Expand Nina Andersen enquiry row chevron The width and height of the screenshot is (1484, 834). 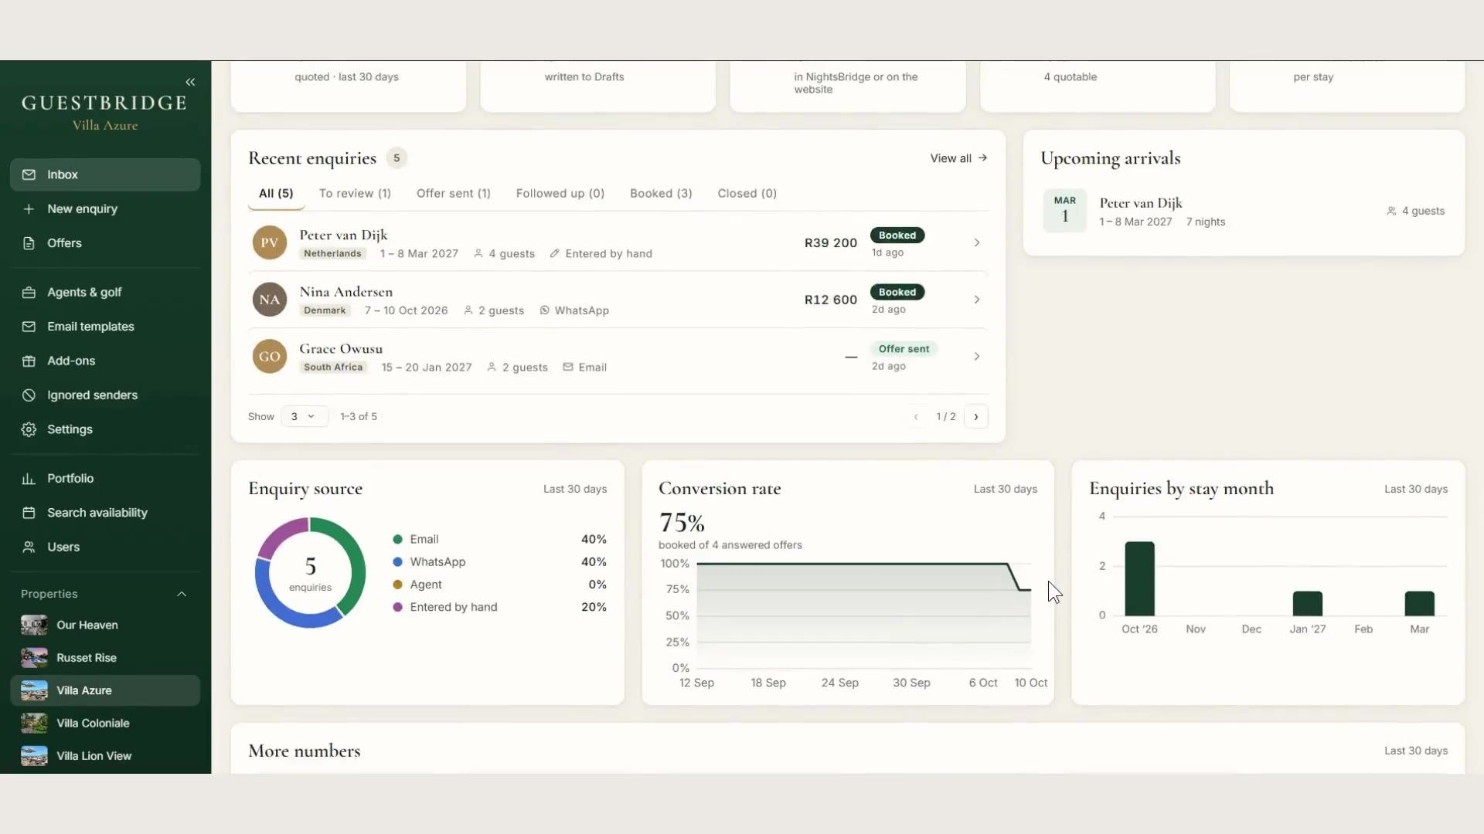pyautogui.click(x=977, y=300)
